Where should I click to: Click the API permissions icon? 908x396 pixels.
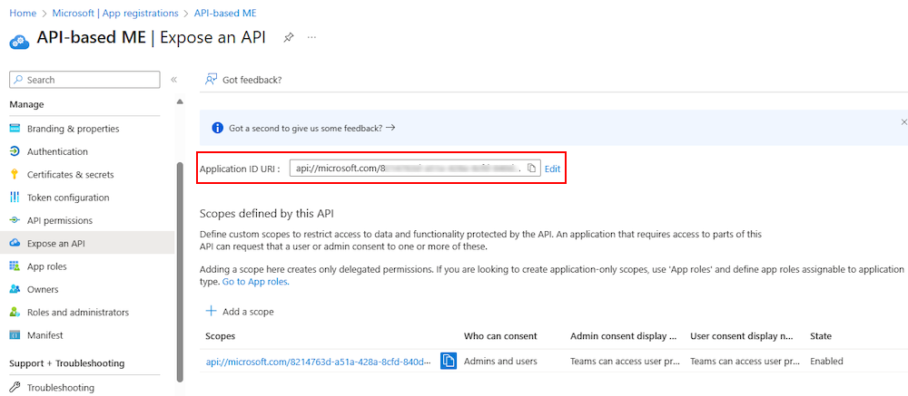click(x=15, y=221)
